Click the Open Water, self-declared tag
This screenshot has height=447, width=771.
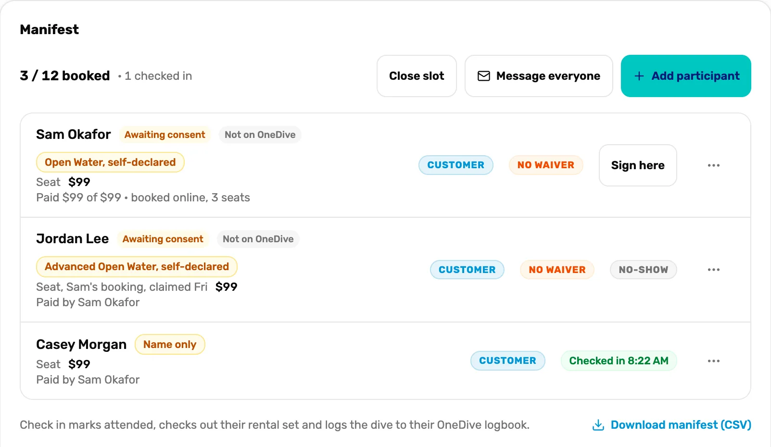[110, 162]
